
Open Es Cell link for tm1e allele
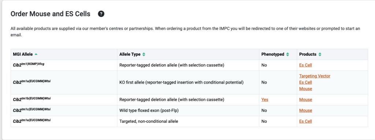[x=305, y=121]
